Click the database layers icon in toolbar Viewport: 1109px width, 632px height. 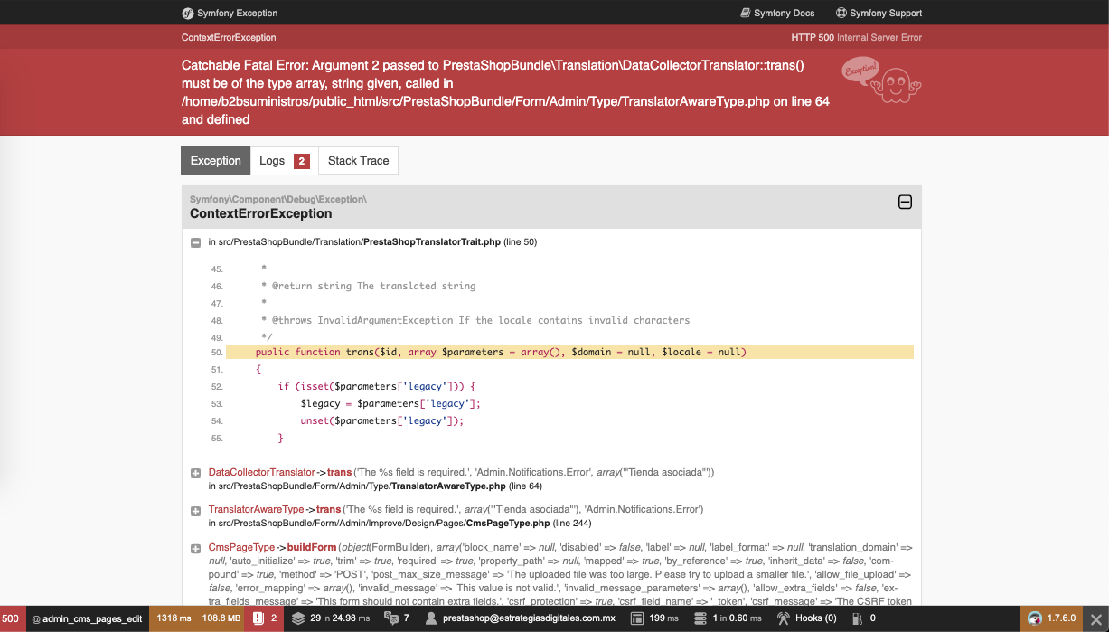pos(298,618)
